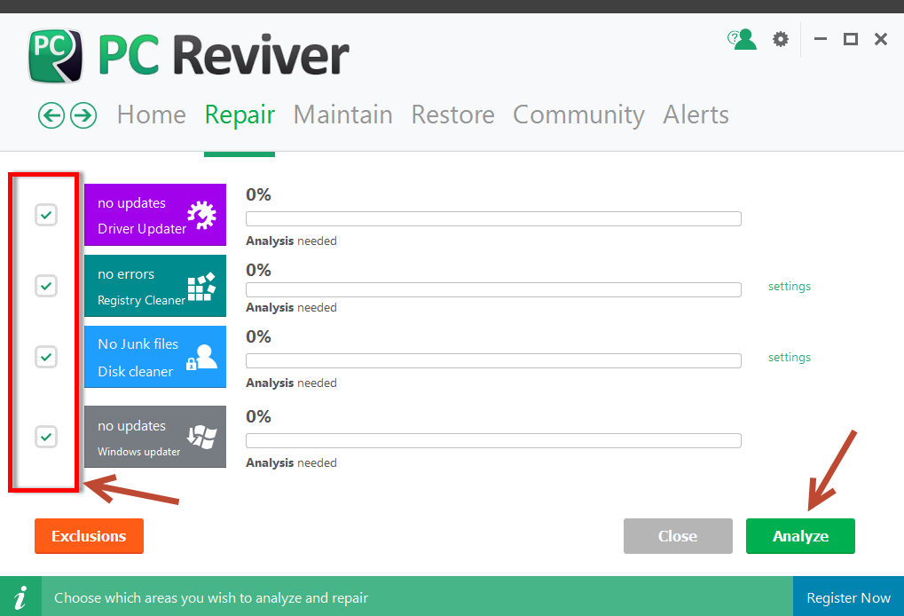Image resolution: width=904 pixels, height=616 pixels.
Task: Click the info icon in status bar
Action: [x=20, y=597]
